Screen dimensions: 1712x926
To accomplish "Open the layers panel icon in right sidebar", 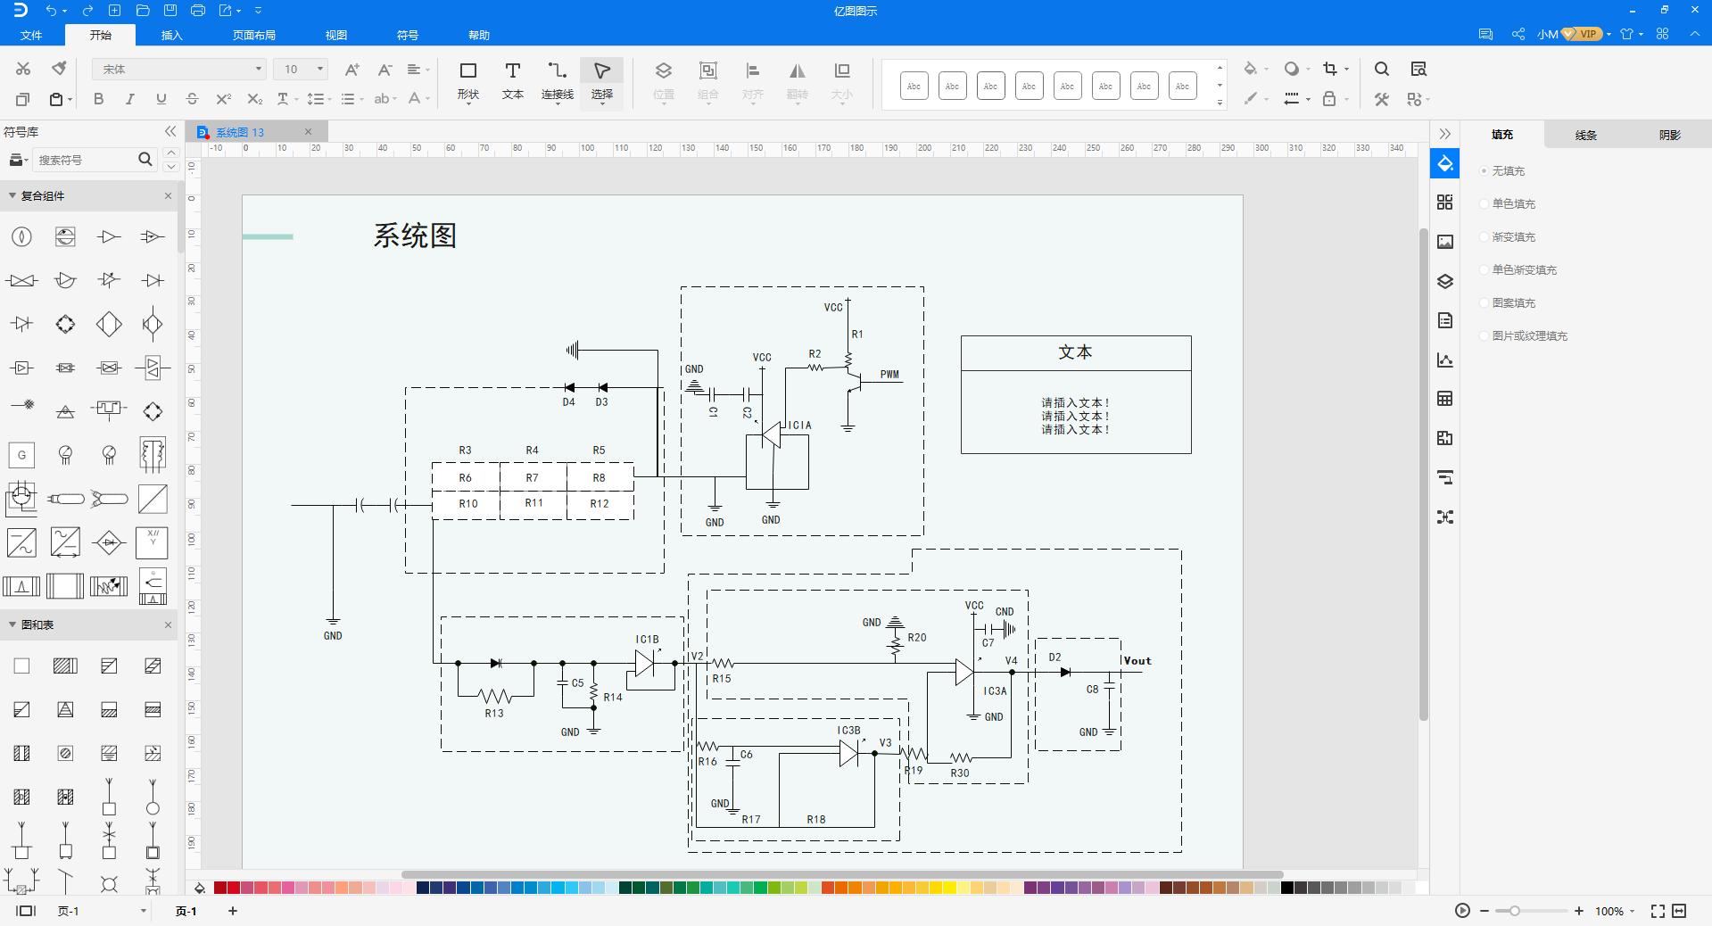I will tap(1445, 281).
